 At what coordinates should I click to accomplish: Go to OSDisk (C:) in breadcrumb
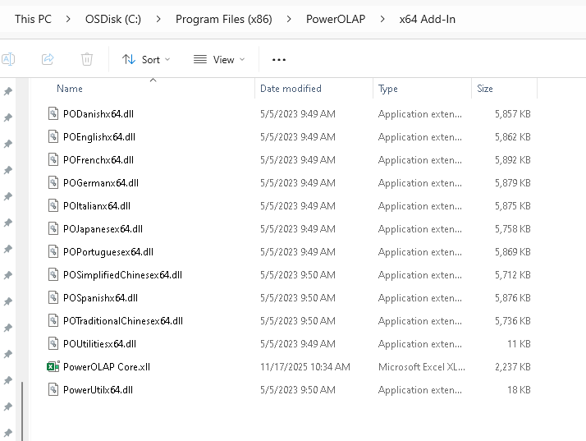(x=113, y=19)
